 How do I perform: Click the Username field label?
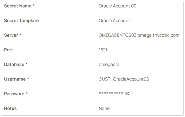click(x=15, y=79)
